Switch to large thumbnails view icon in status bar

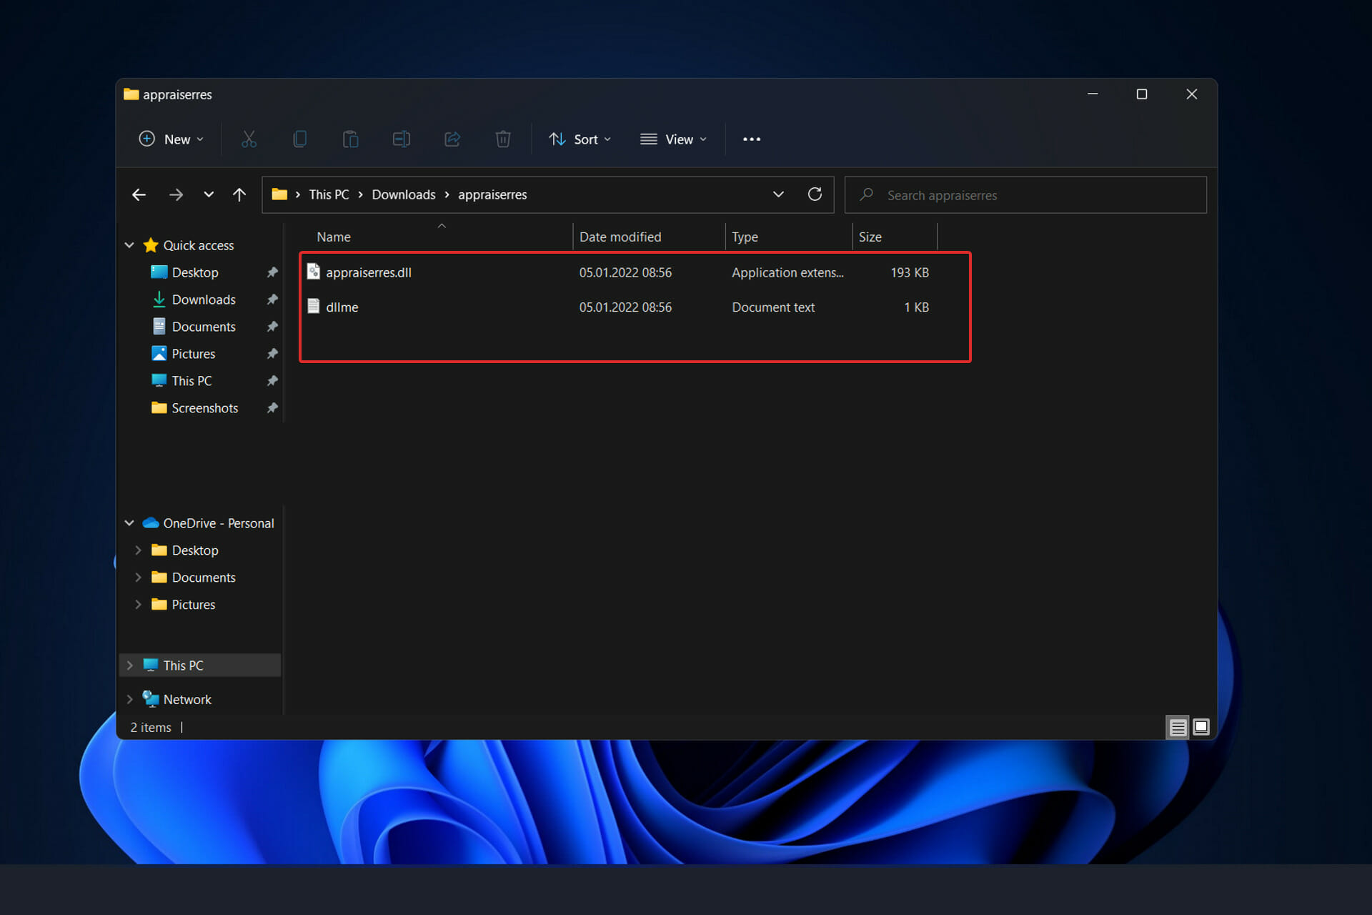1201,727
